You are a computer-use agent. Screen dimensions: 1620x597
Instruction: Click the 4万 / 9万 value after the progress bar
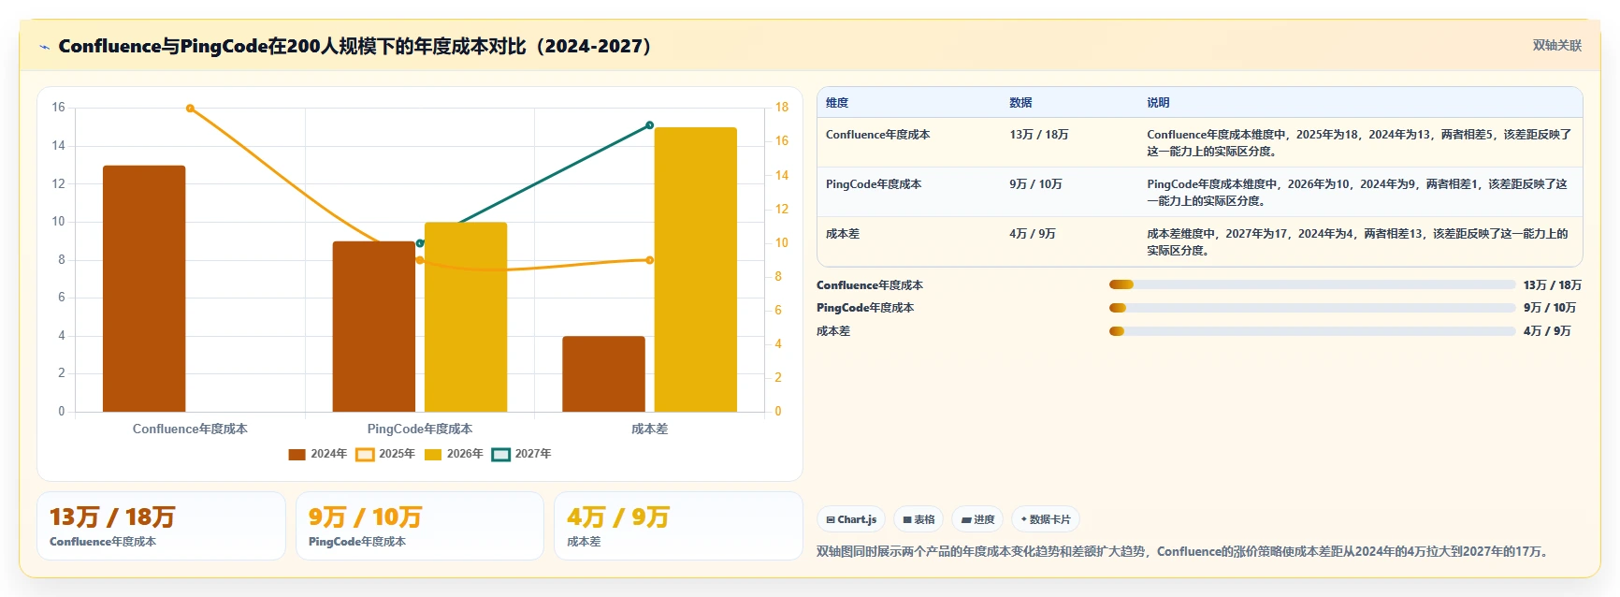(1547, 331)
